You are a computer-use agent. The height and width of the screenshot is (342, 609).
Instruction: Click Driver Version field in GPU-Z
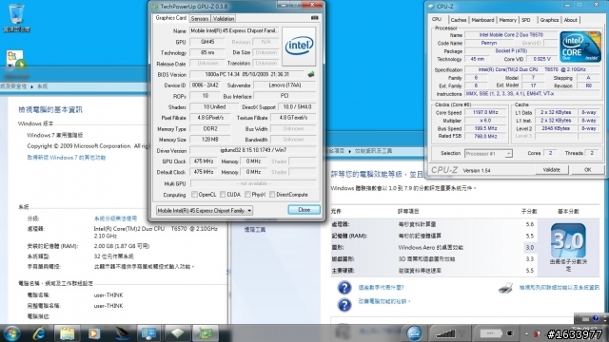coord(252,150)
